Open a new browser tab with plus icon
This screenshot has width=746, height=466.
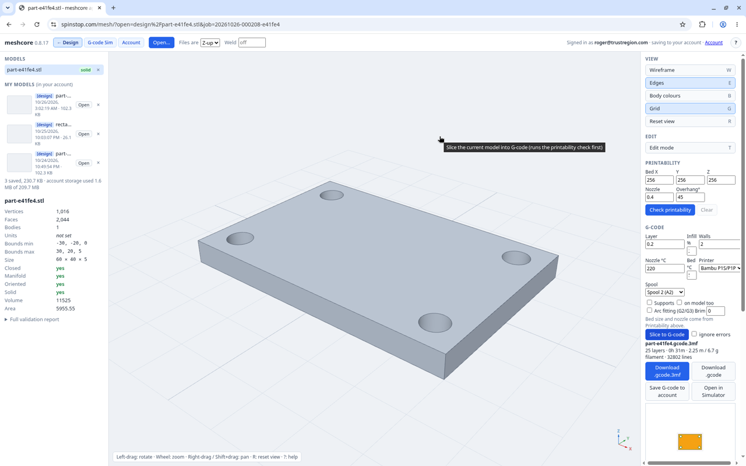(114, 8)
